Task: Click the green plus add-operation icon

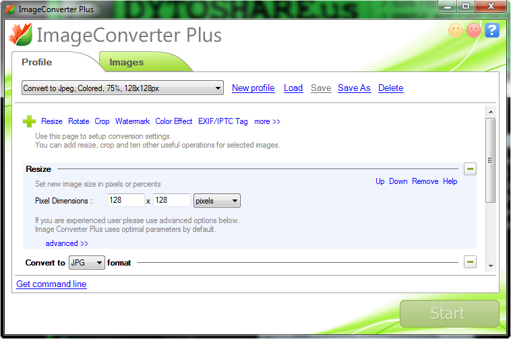Action: point(30,121)
